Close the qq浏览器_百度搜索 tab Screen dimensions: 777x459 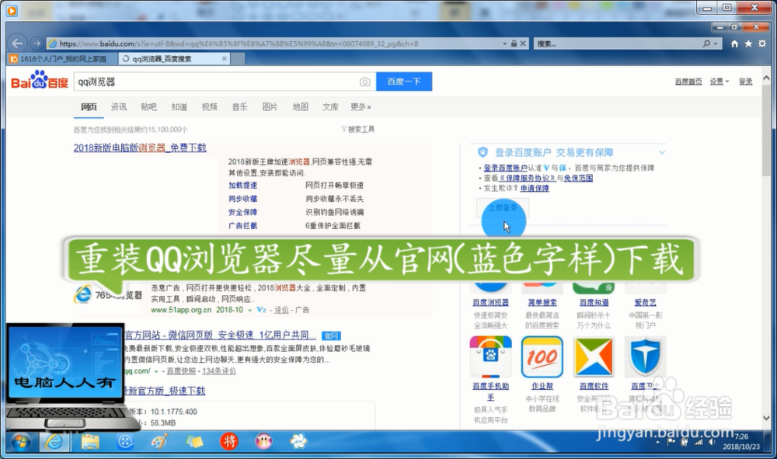224,58
